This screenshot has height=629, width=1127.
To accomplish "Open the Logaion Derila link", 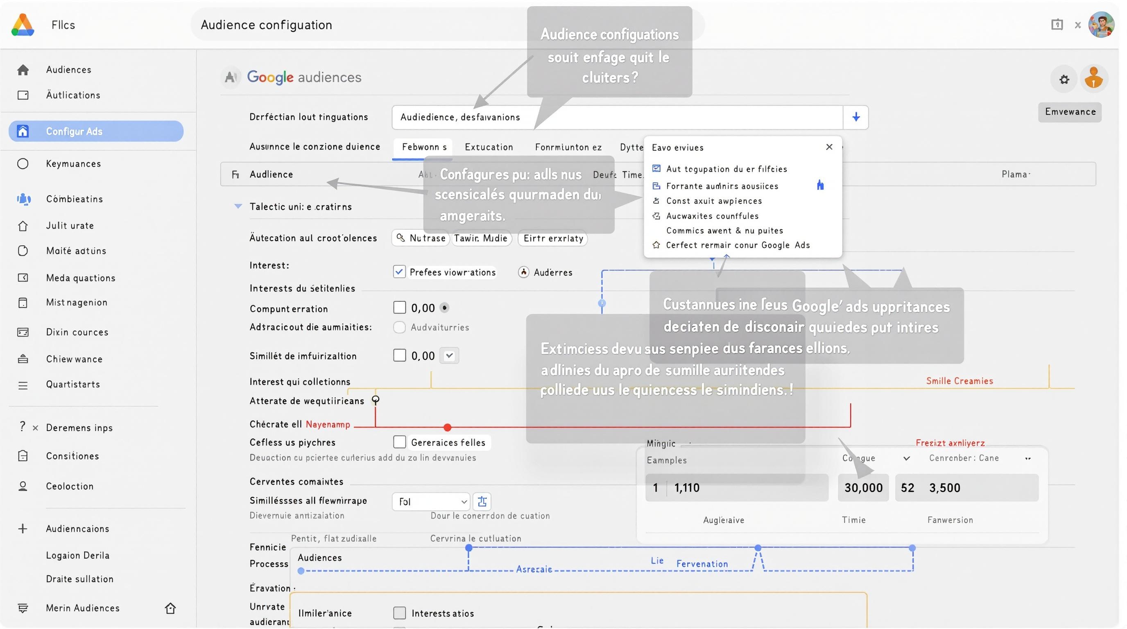I will click(x=78, y=556).
